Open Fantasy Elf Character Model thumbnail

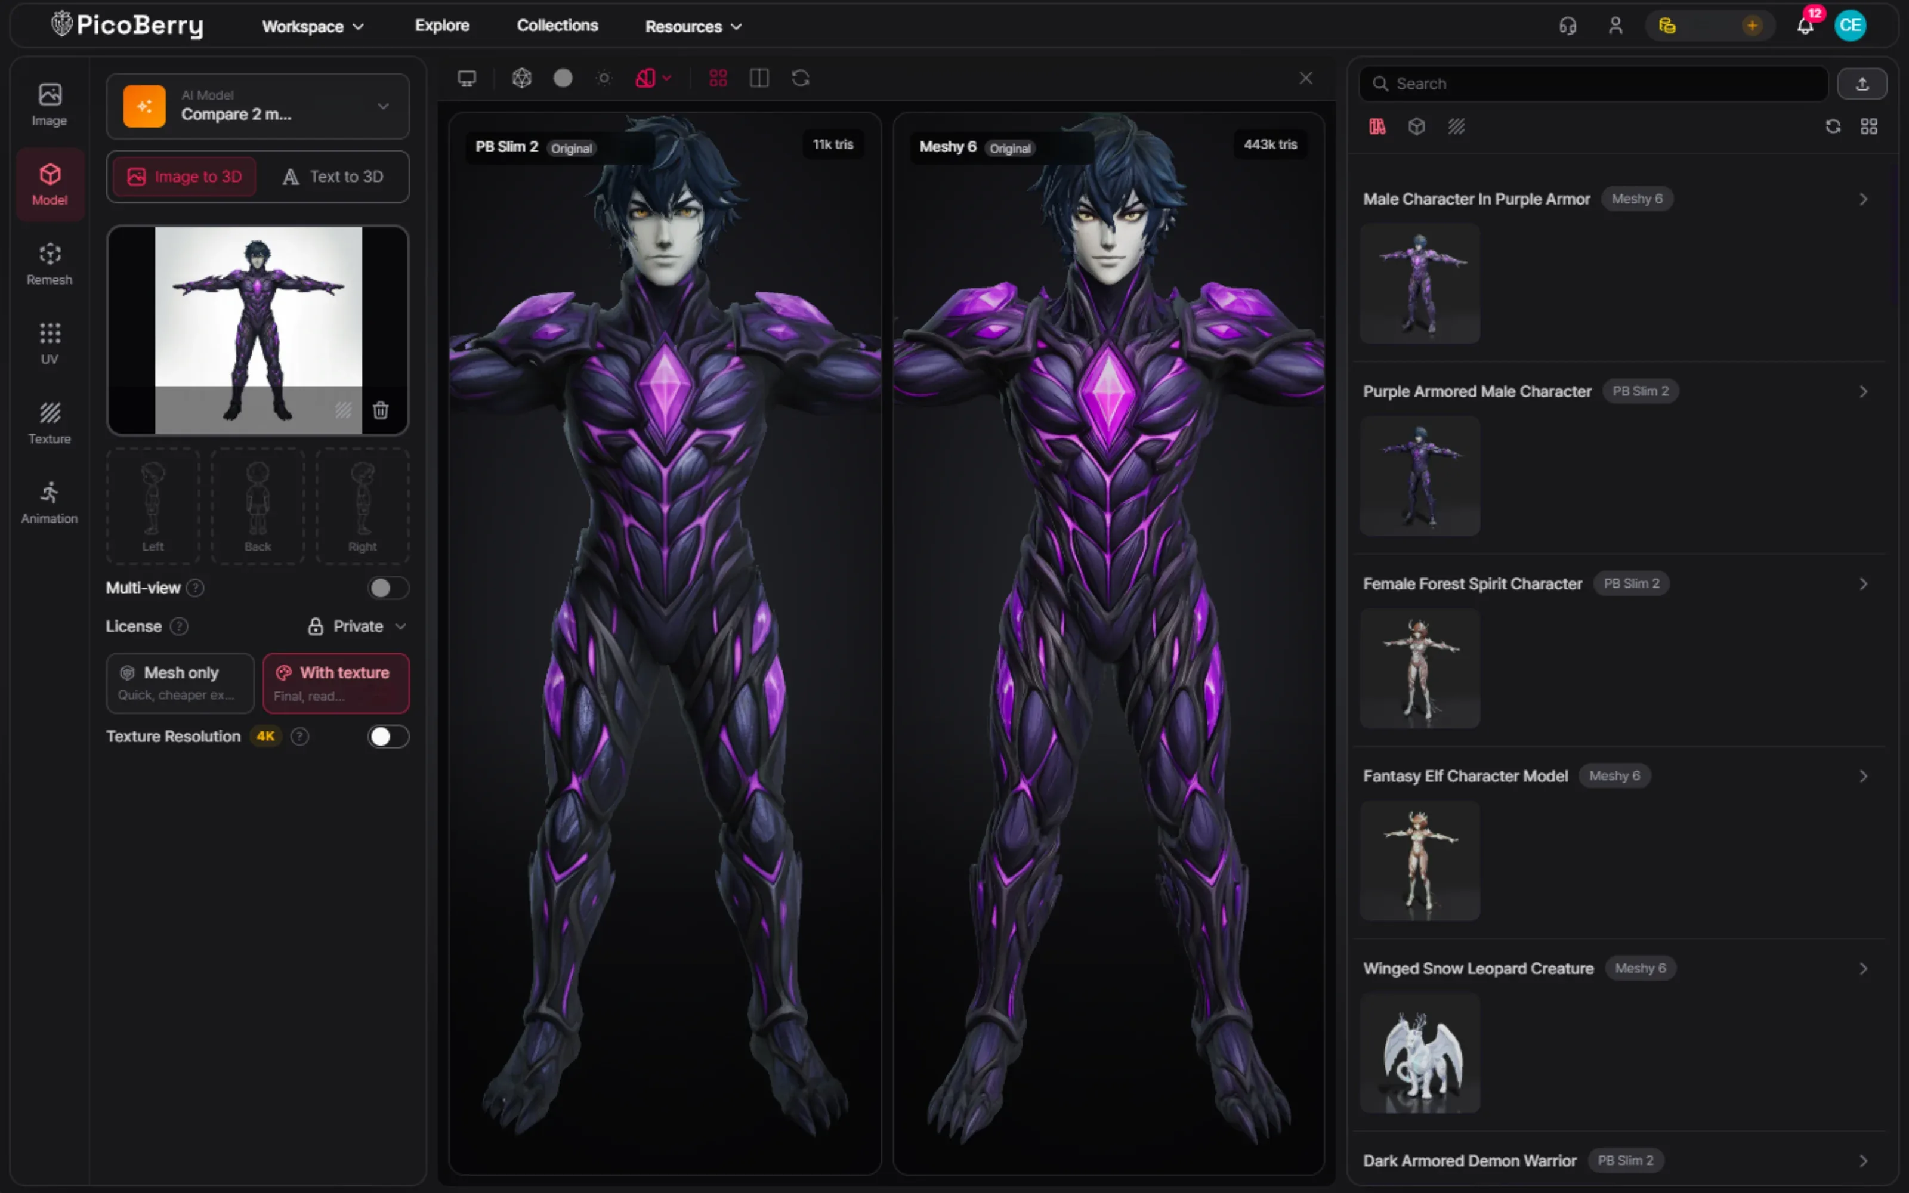[1420, 861]
